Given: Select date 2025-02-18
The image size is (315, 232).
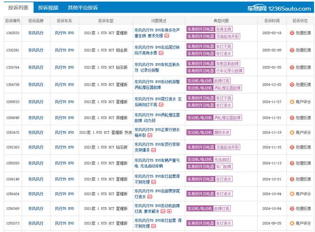Looking at the screenshot, I should 272,33.
